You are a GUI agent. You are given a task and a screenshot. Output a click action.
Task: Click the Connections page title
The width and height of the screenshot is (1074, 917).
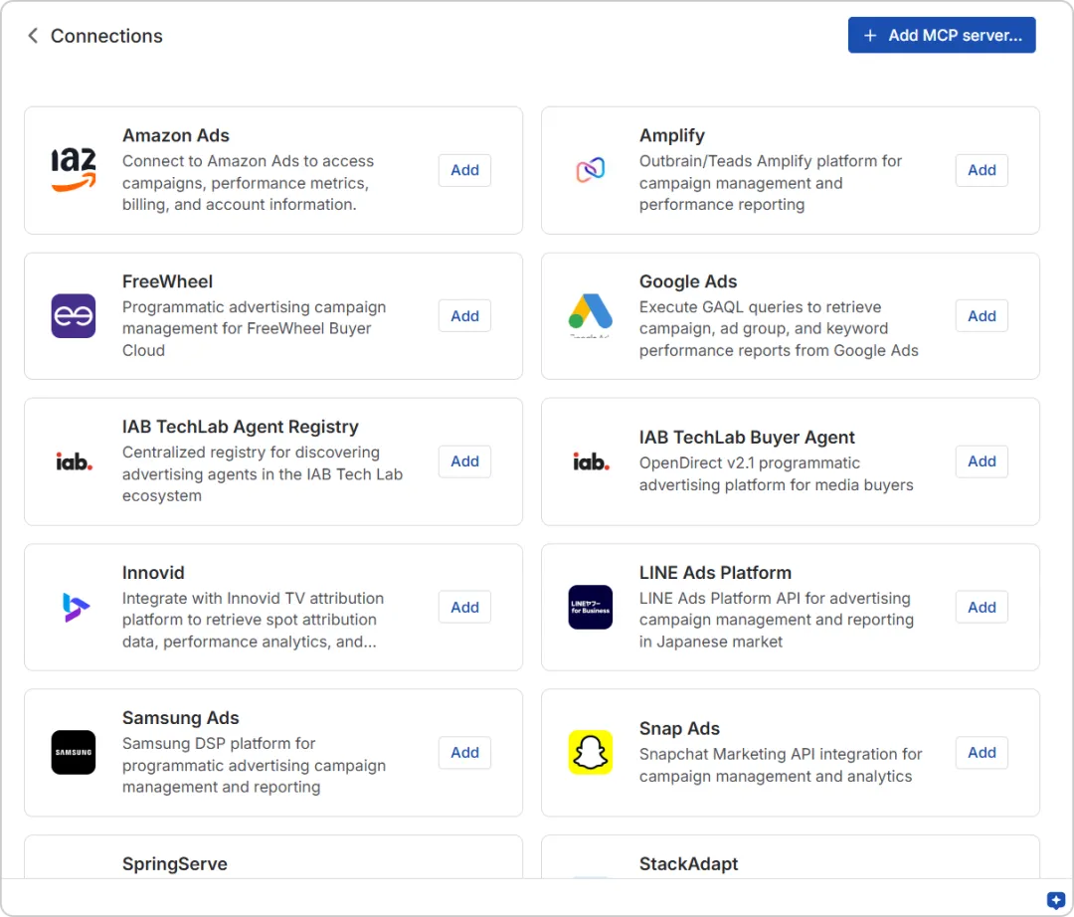[106, 36]
